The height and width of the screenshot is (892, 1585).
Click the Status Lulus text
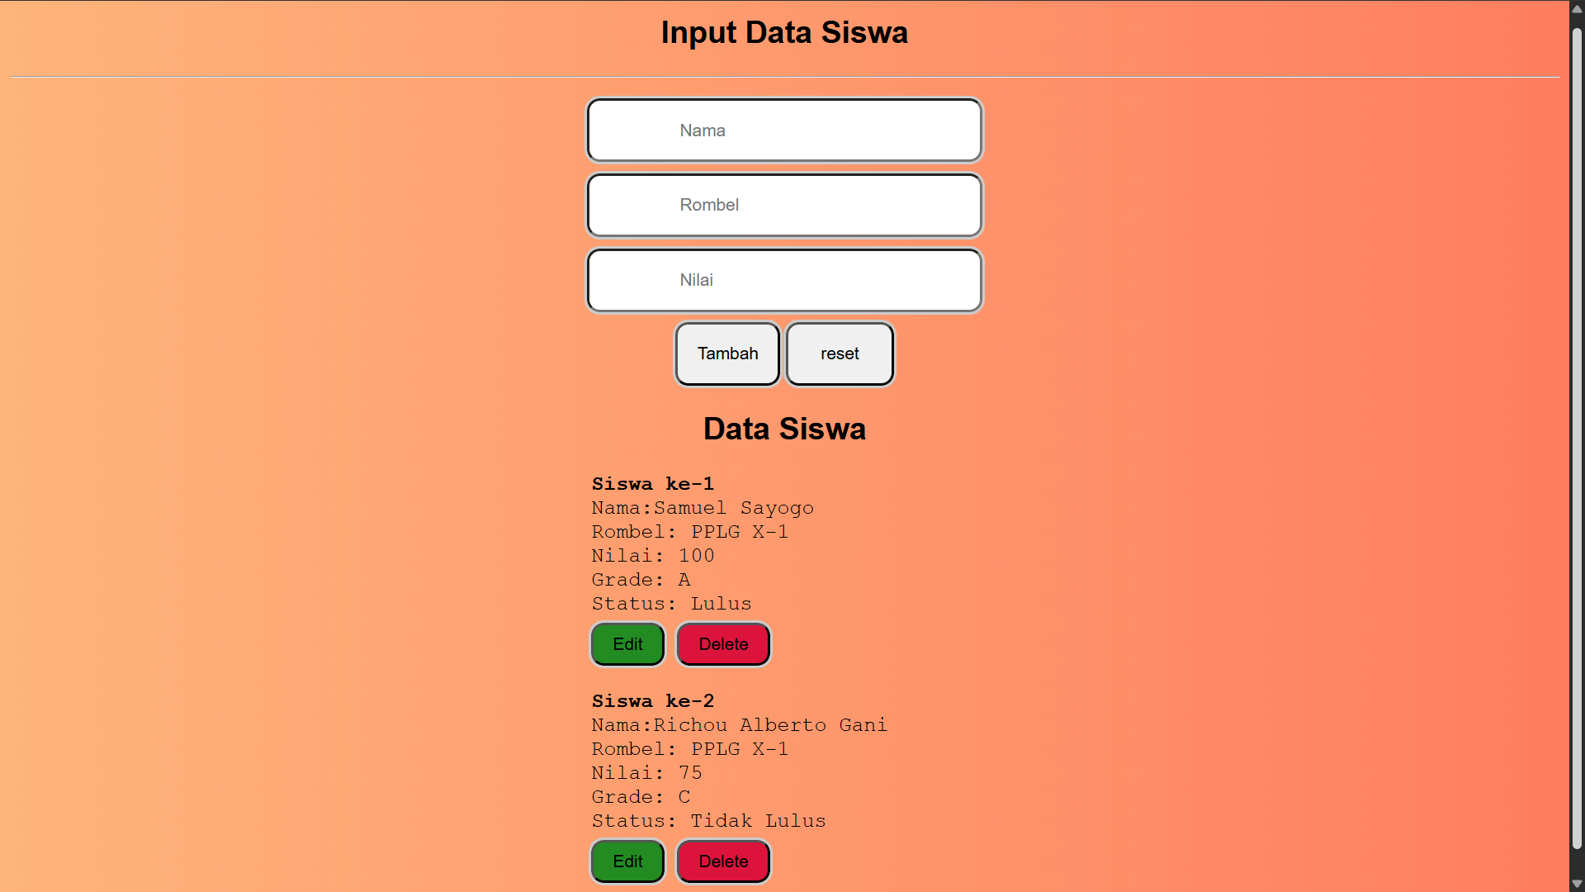pos(671,604)
